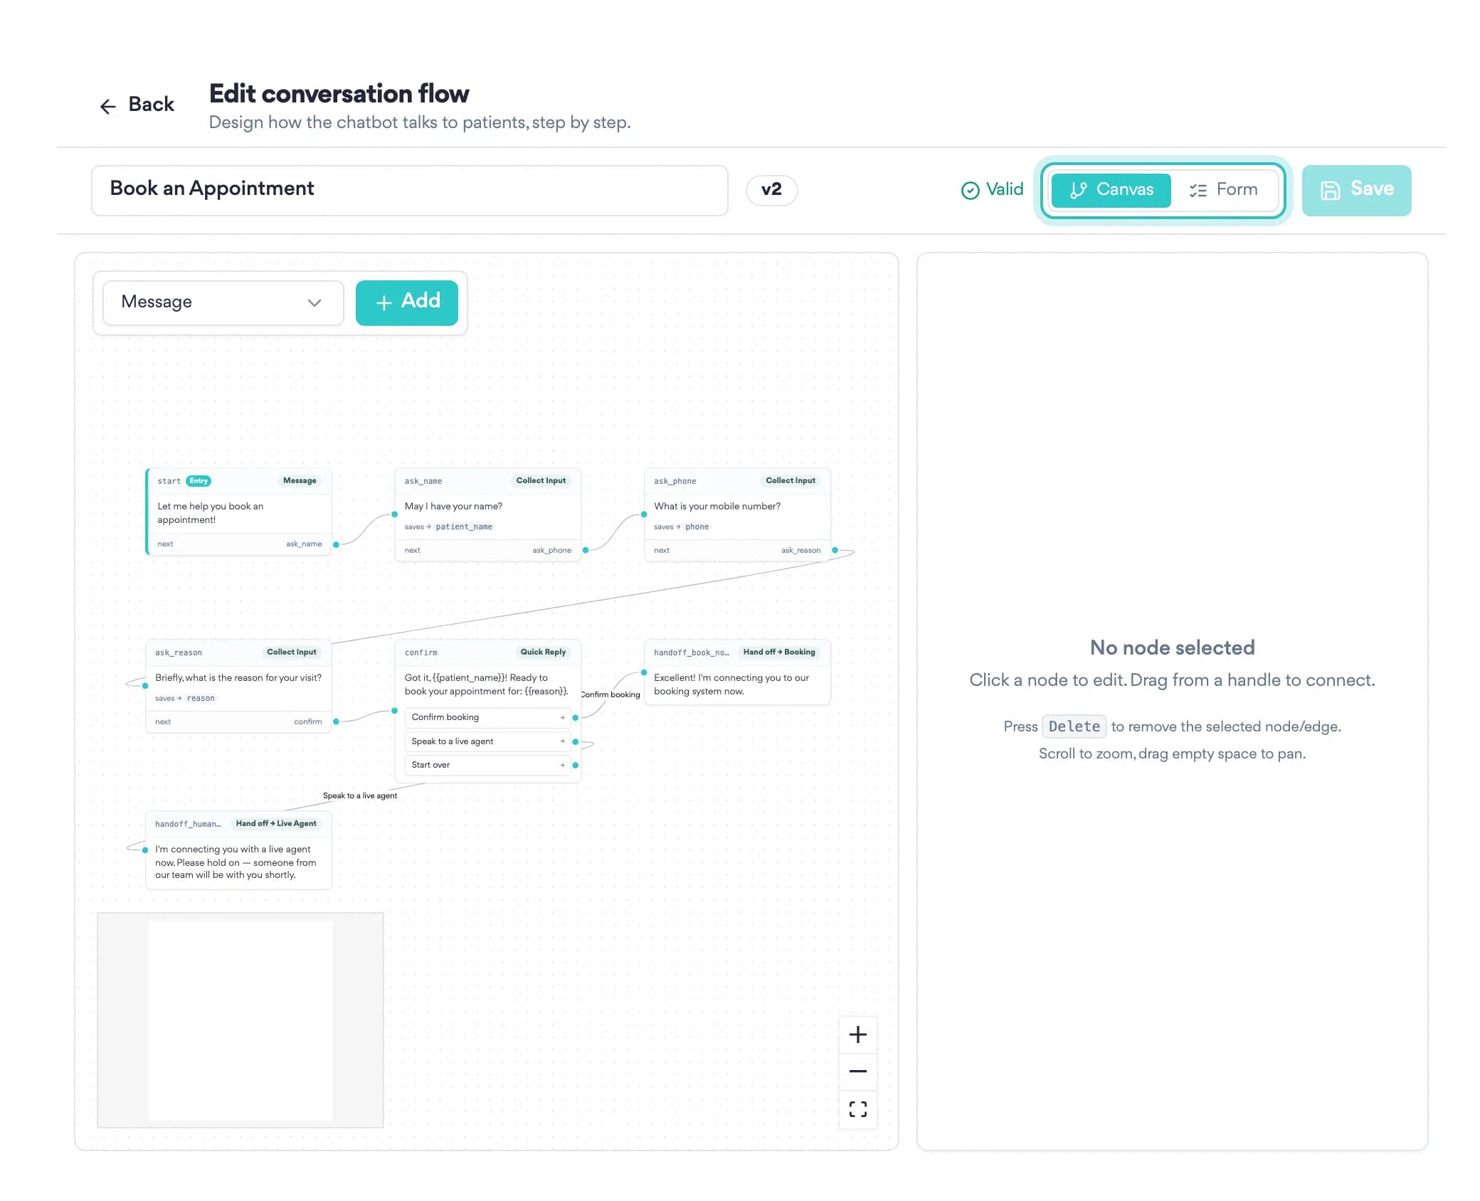Zoom out on the canvas

point(857,1072)
